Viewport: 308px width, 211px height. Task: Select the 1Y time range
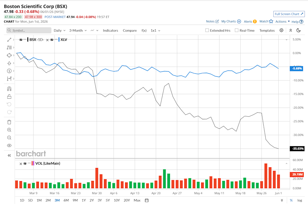pos(84,200)
